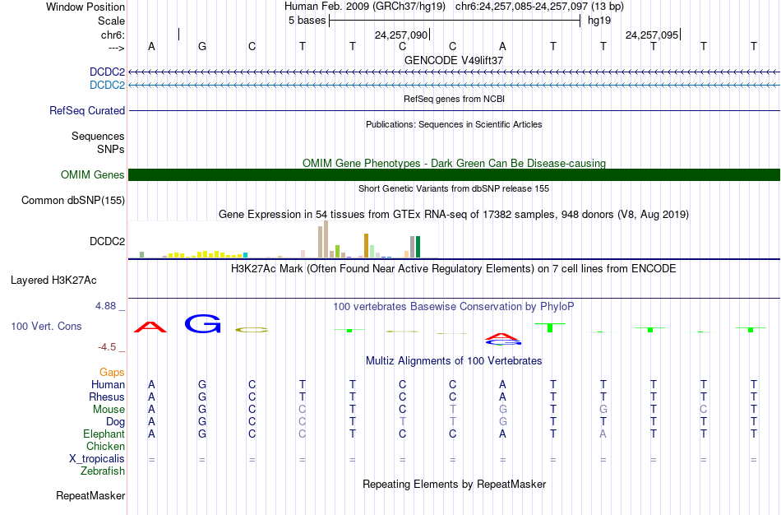Screen dimensions: 781x515
Task: Click the cyan bar in GTEx expression chart
Action: coord(245,255)
